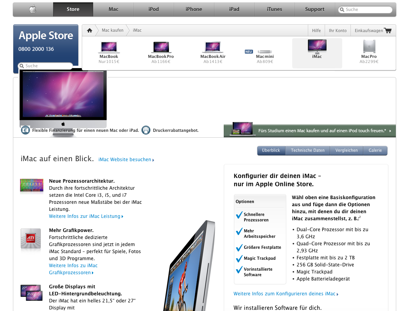Open the Fürs Studium student banner

tap(310, 131)
